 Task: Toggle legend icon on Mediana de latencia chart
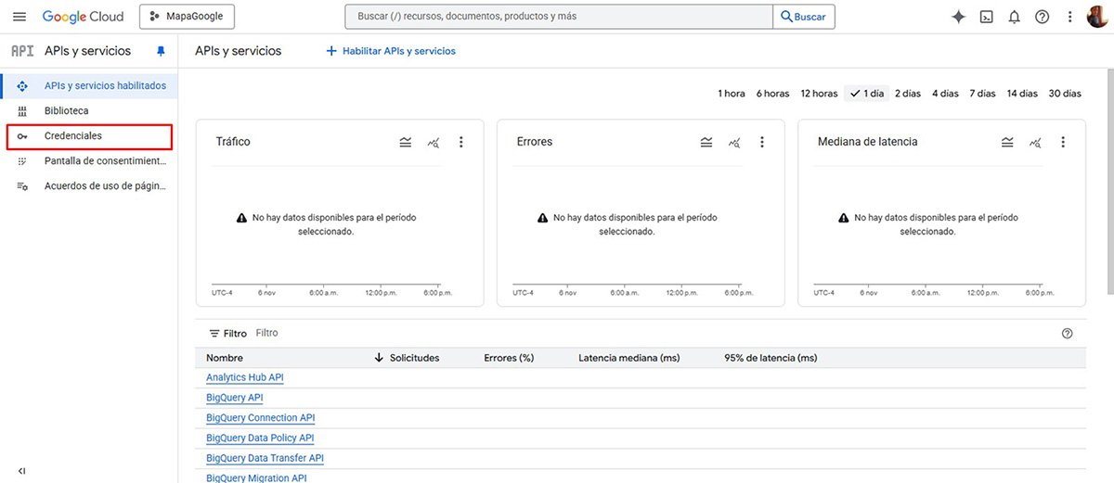tap(1007, 142)
